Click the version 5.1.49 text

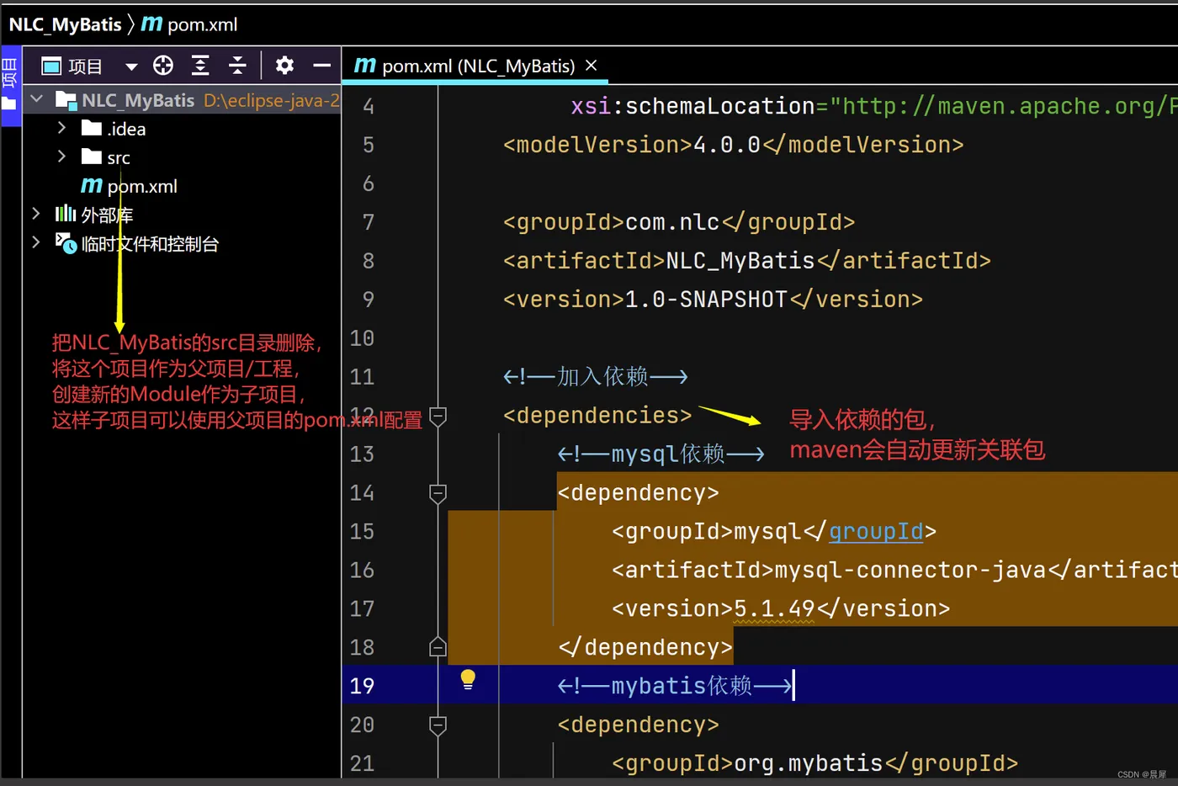774,608
